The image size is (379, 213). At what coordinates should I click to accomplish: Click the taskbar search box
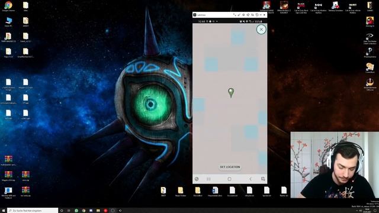click(33, 211)
